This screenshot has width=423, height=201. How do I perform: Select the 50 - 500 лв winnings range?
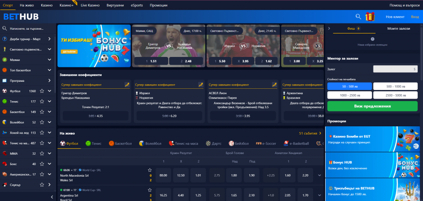point(349,86)
